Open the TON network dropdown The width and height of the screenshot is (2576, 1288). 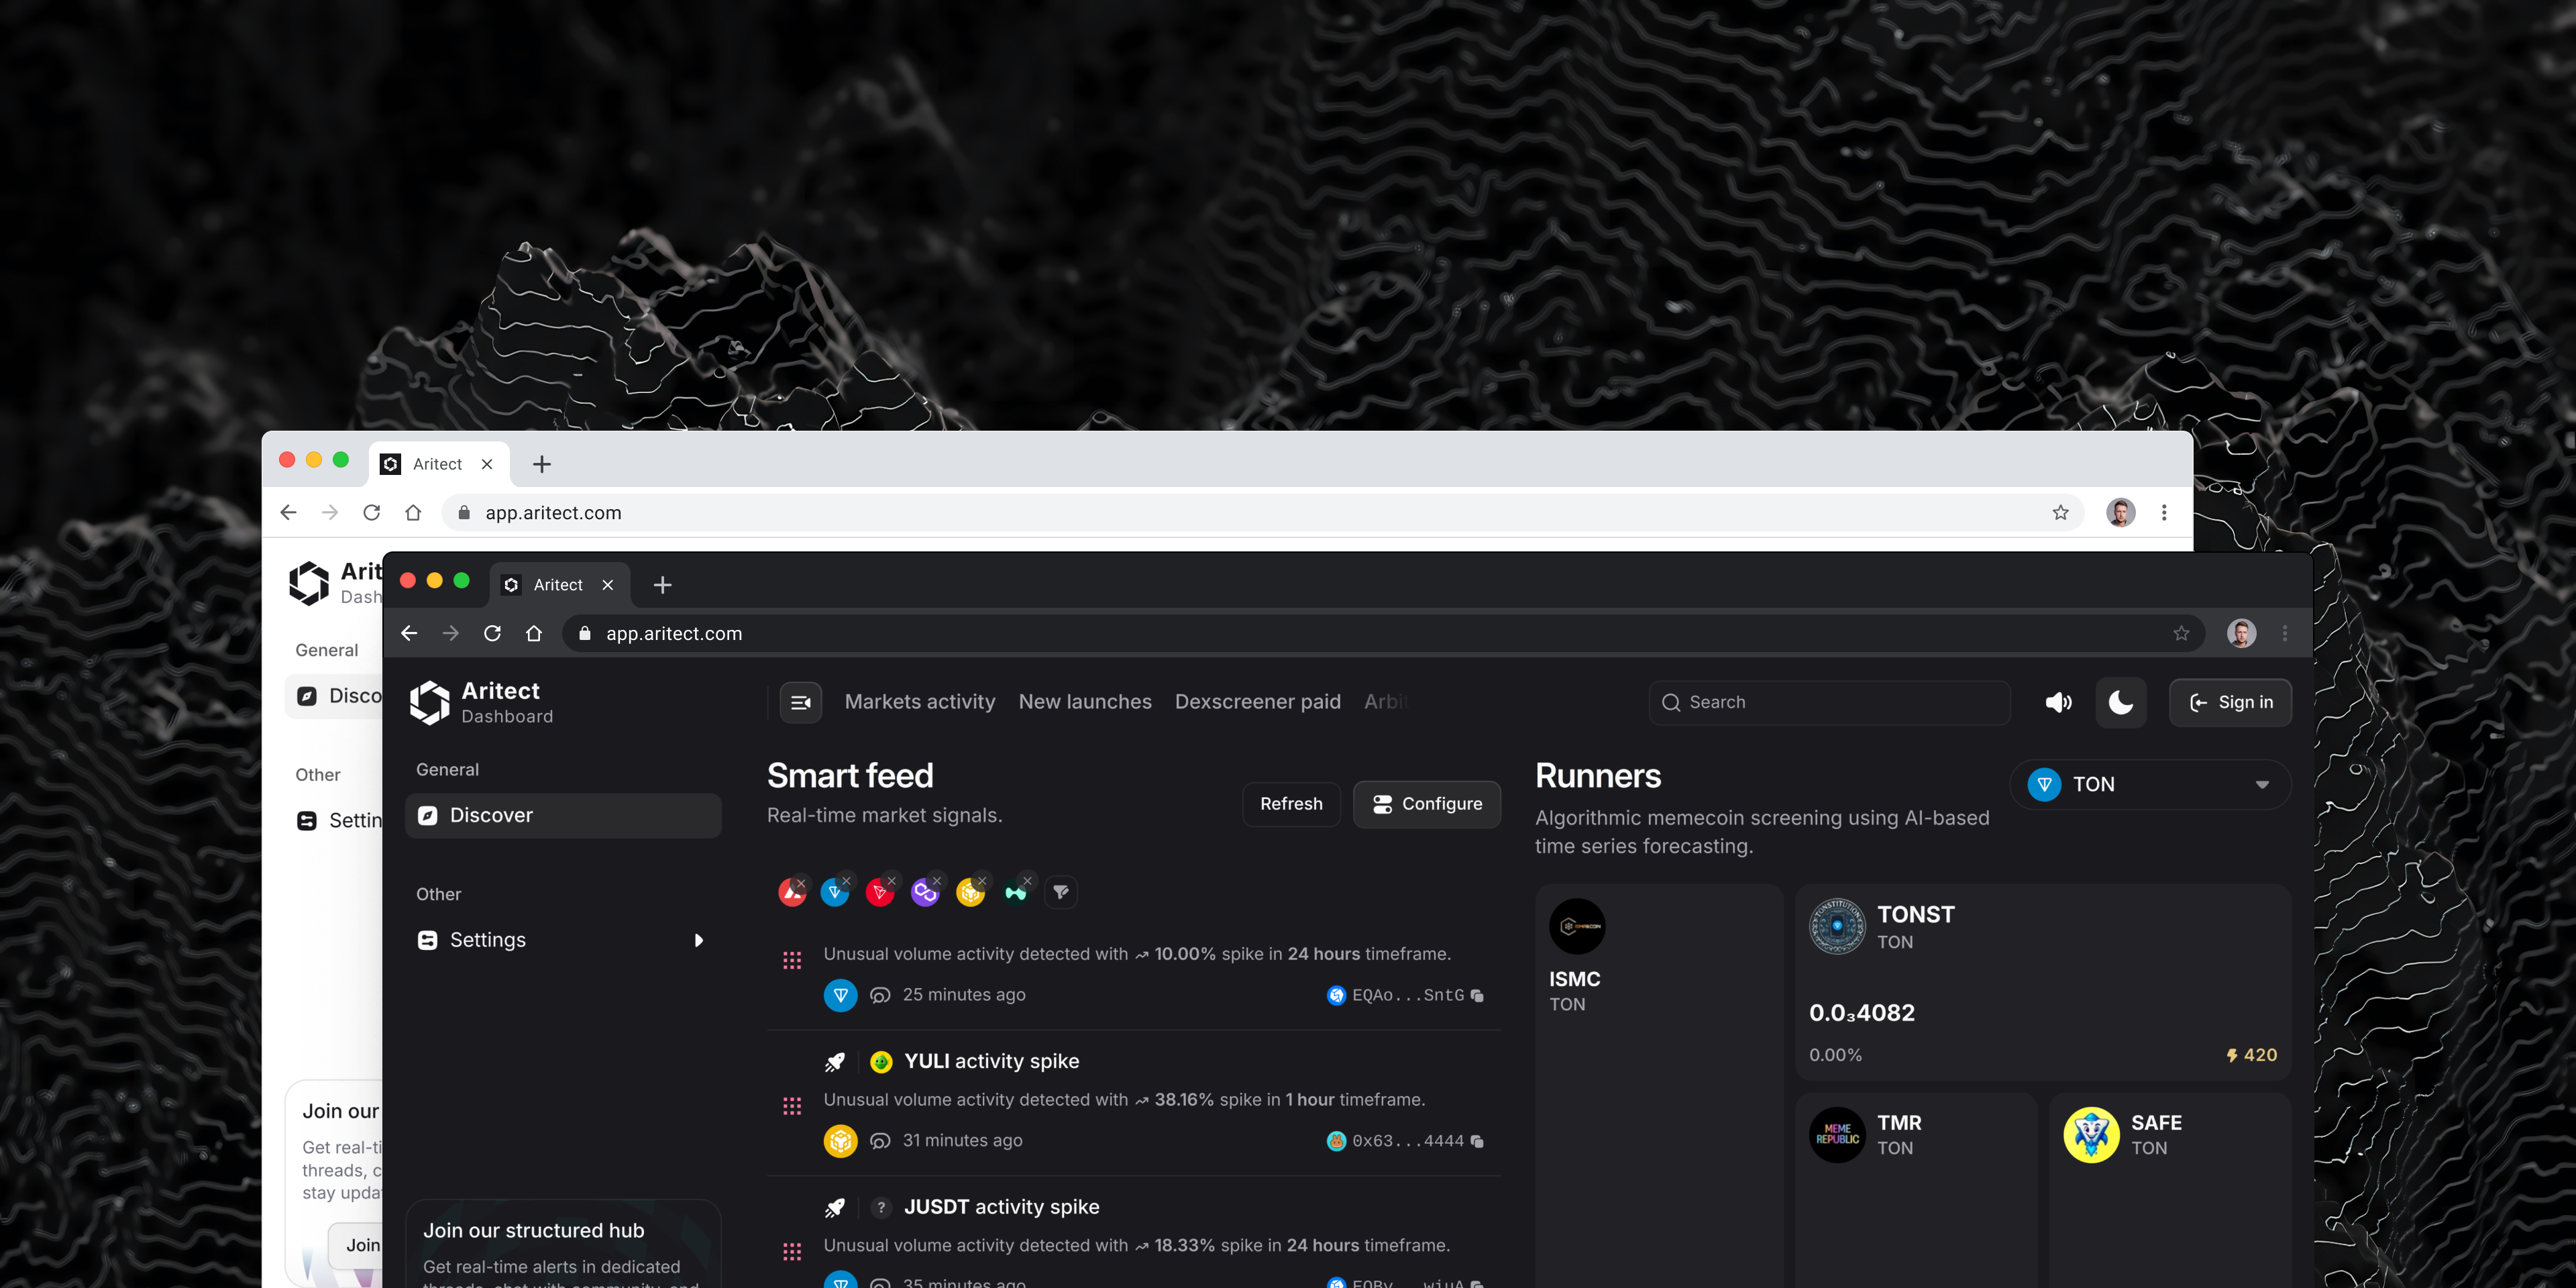2150,784
